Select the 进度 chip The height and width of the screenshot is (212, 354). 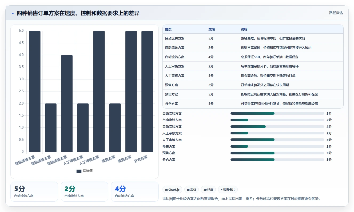208,190
